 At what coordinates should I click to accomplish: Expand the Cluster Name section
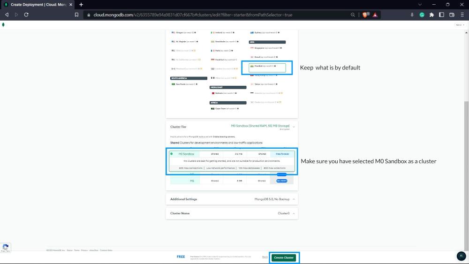tap(232, 213)
